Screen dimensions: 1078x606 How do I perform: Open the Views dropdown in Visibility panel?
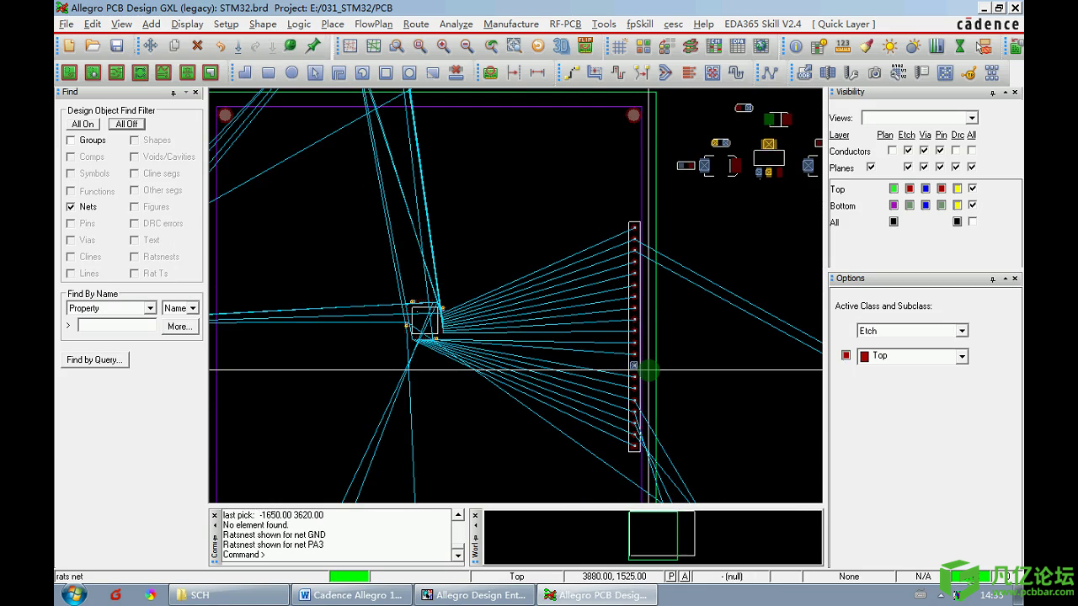pyautogui.click(x=972, y=118)
